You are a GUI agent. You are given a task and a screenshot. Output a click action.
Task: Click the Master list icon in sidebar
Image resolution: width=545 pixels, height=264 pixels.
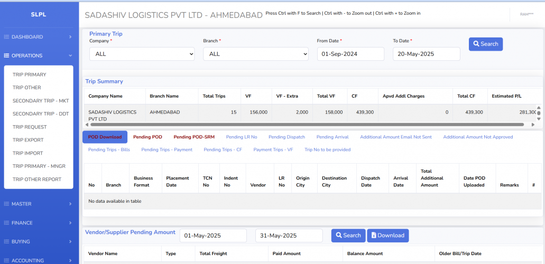[x=6, y=204]
